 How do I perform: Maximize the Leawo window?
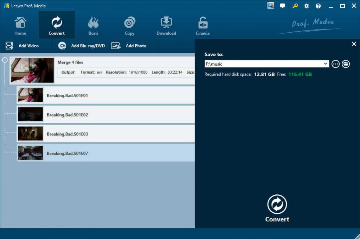pos(342,6)
